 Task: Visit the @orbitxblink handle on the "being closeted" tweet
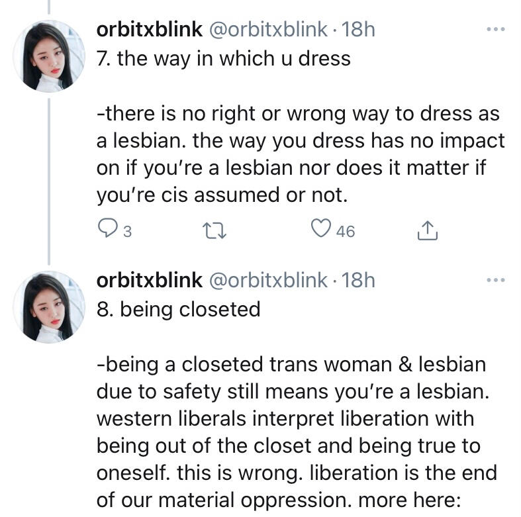pyautogui.click(x=268, y=281)
